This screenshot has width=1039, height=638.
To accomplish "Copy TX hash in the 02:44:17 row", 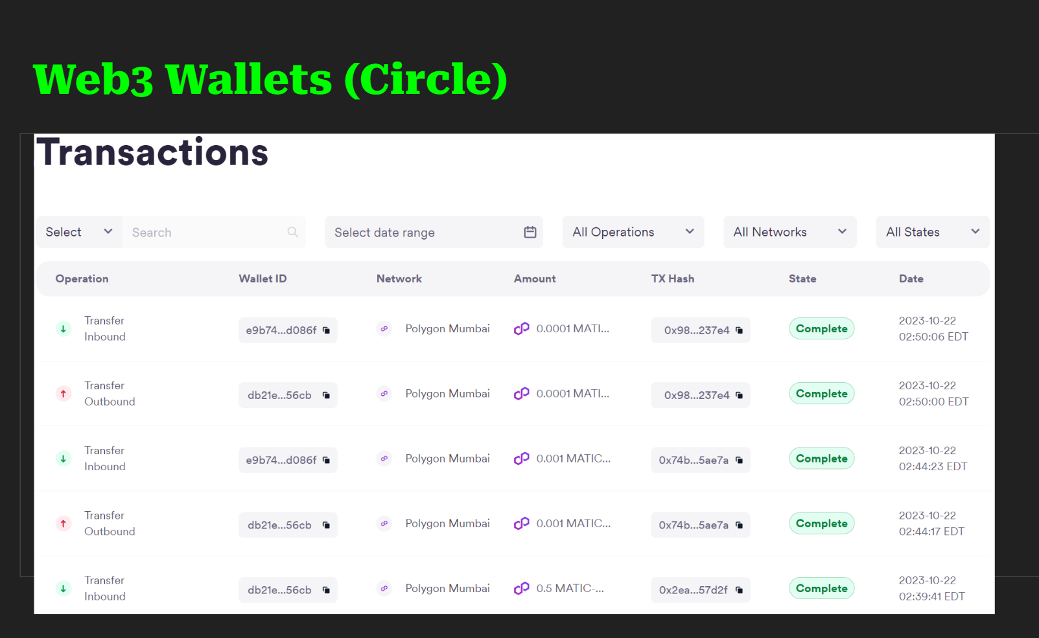I will (739, 525).
